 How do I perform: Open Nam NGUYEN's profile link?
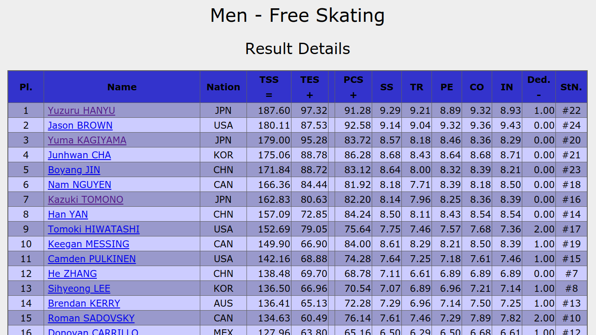click(79, 185)
